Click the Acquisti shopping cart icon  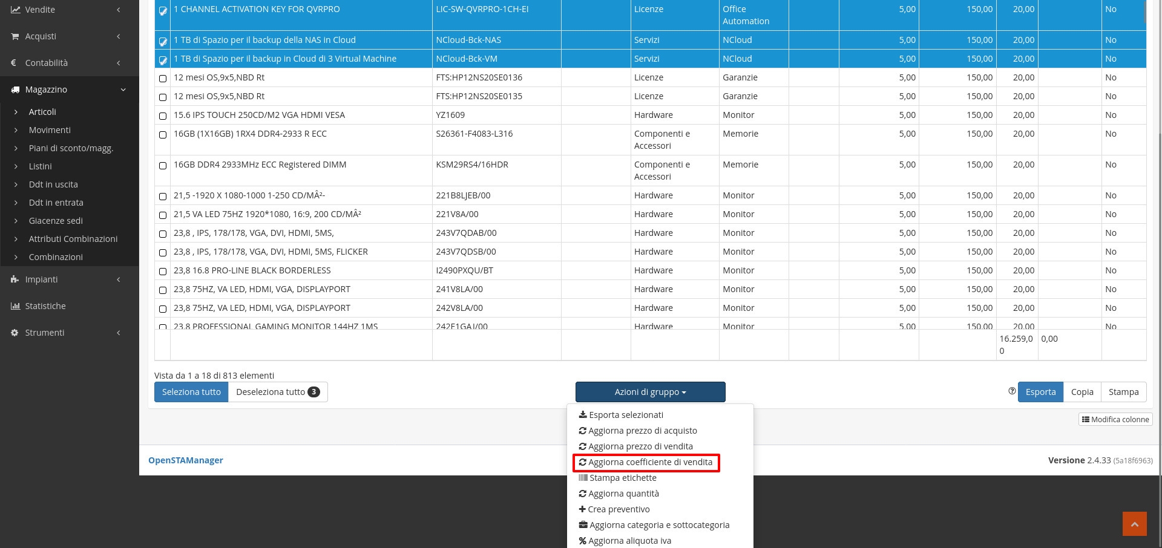pyautogui.click(x=15, y=36)
